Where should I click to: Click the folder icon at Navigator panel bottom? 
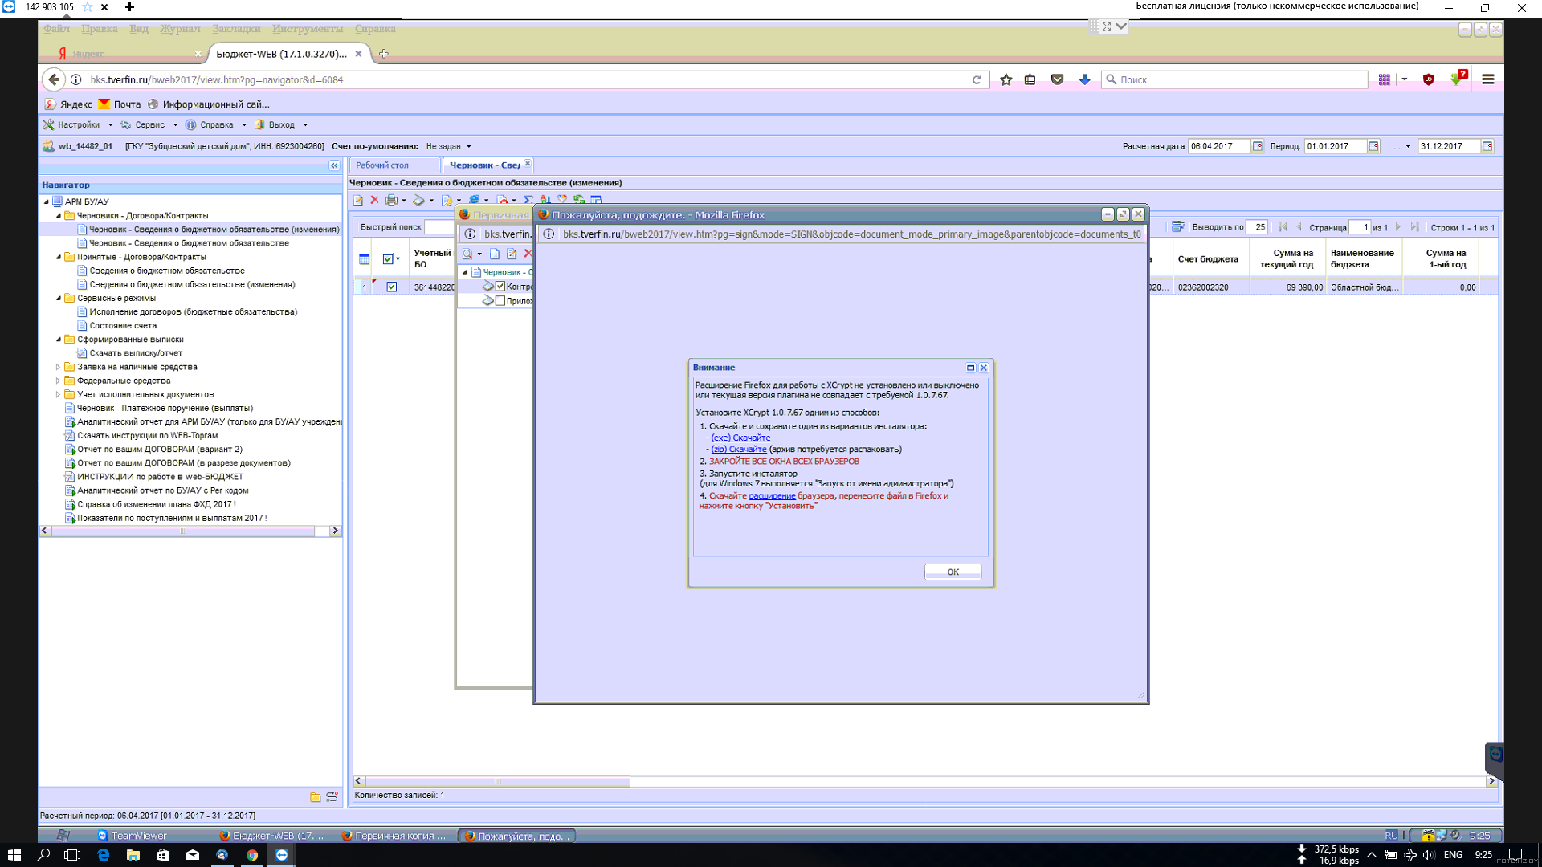tap(315, 797)
